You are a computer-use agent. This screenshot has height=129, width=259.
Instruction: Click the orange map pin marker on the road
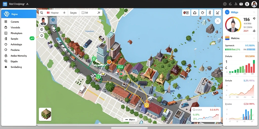[109, 62]
